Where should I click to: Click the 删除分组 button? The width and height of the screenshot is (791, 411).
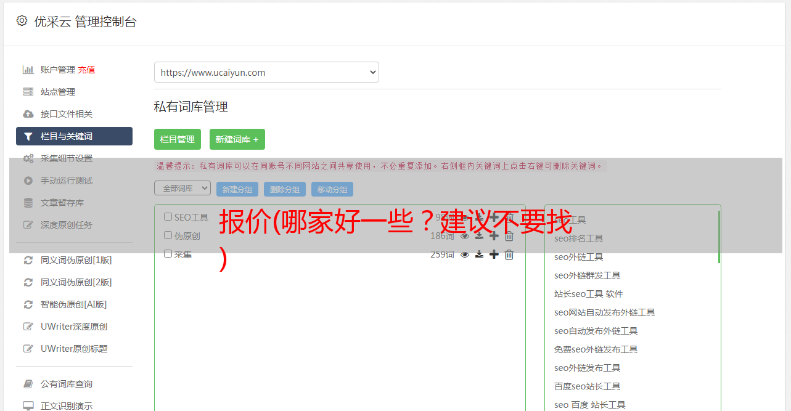[285, 189]
